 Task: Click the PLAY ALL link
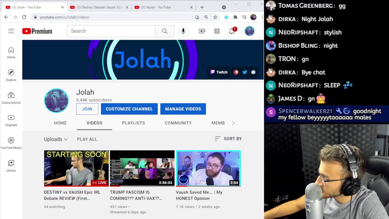click(87, 139)
